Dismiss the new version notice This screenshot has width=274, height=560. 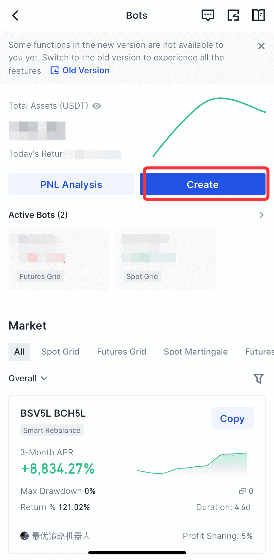pyautogui.click(x=261, y=46)
